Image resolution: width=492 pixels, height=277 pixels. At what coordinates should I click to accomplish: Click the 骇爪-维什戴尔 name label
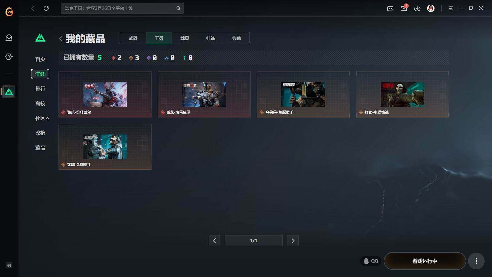pyautogui.click(x=79, y=112)
